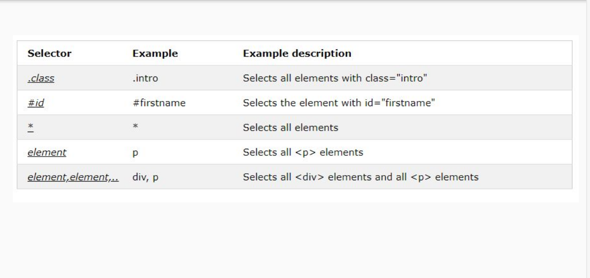Screen dimensions: 590x278
Task: Click 'Selects all elements with class="intro"' text
Action: point(335,78)
